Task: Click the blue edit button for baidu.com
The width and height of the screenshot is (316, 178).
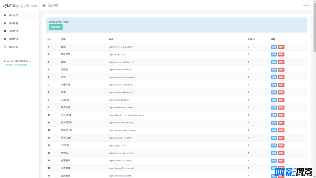Action: point(274,47)
